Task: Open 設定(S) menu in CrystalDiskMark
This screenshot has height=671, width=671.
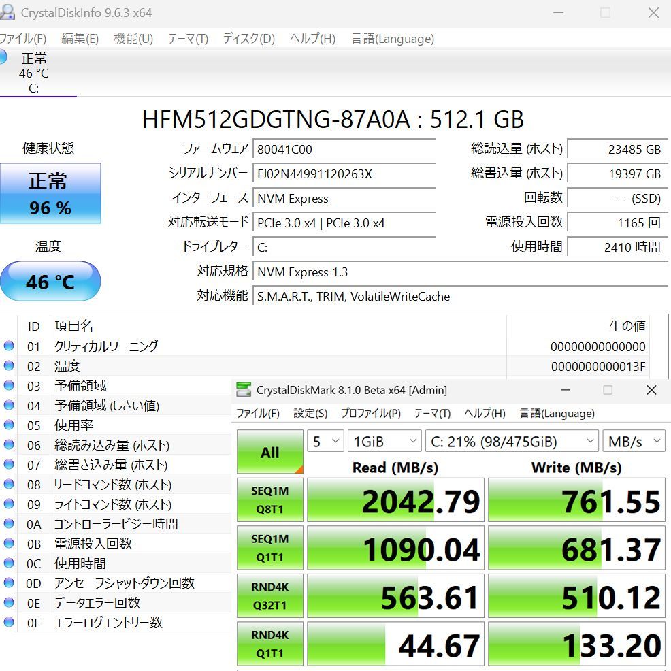Action: tap(310, 413)
